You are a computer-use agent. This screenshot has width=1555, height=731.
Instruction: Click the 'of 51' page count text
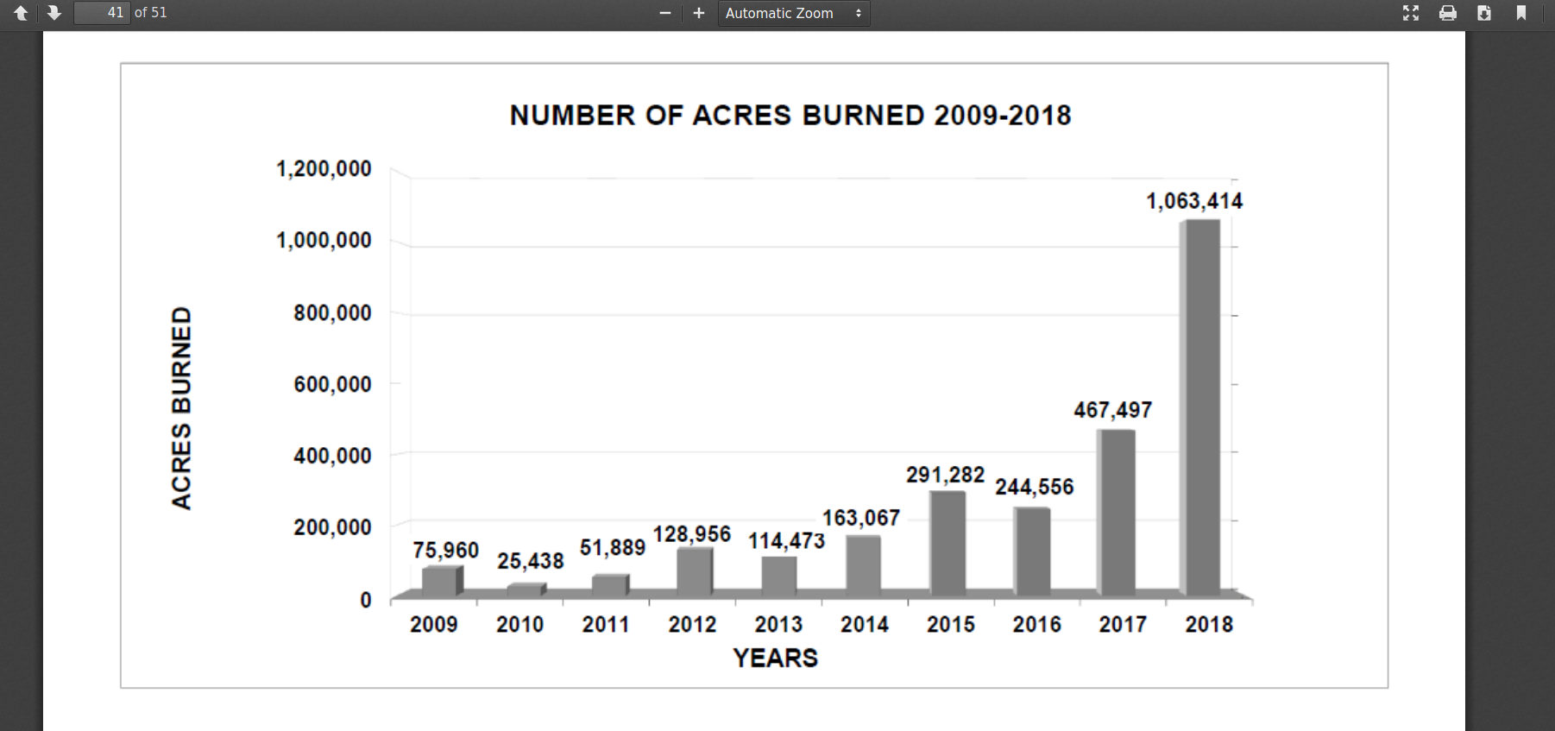tap(151, 13)
